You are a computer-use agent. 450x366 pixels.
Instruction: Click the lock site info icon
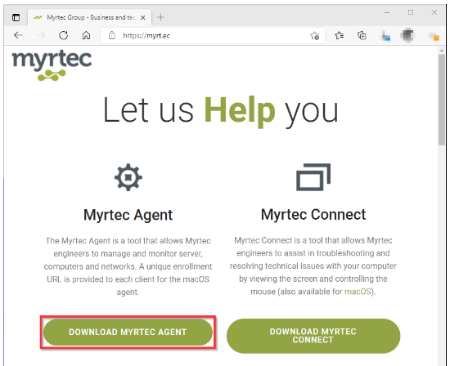pyautogui.click(x=111, y=35)
